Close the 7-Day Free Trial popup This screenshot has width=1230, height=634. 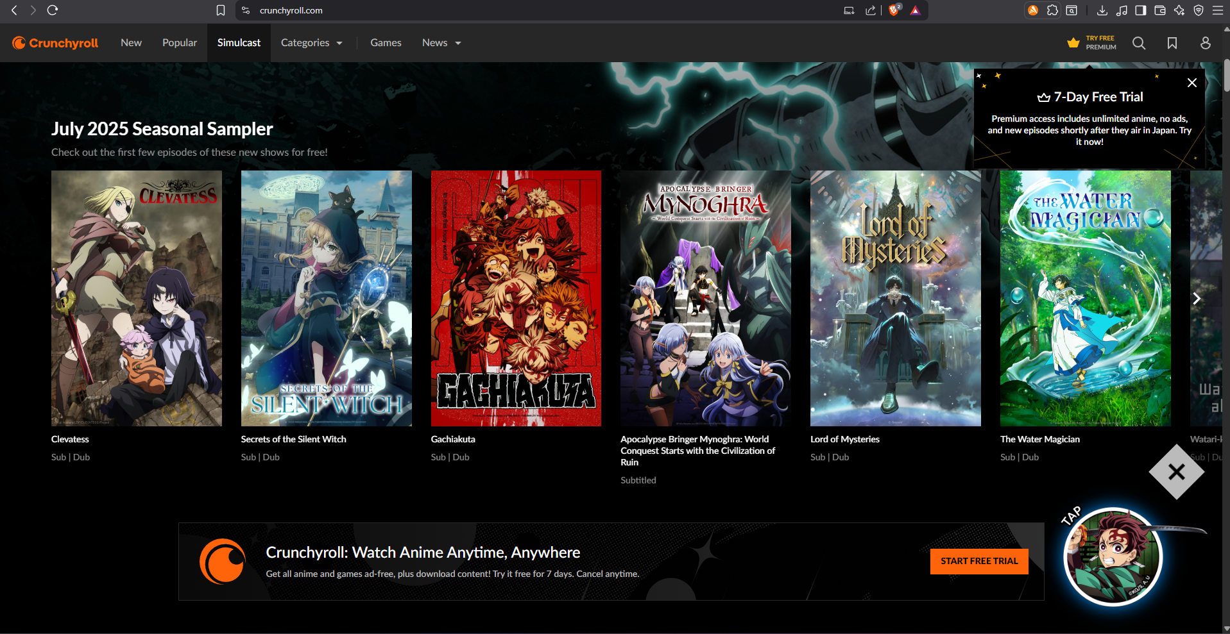tap(1192, 83)
